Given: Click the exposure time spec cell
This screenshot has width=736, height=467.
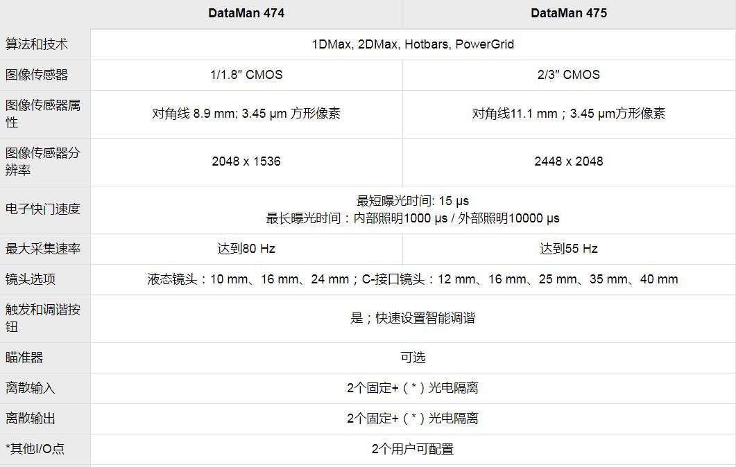Looking at the screenshot, I should pos(413,209).
